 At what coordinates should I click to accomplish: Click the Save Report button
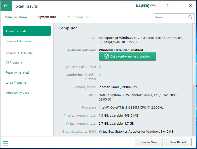coord(178,142)
